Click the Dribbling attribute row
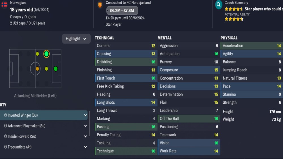This screenshot has width=283, height=159. (126, 62)
